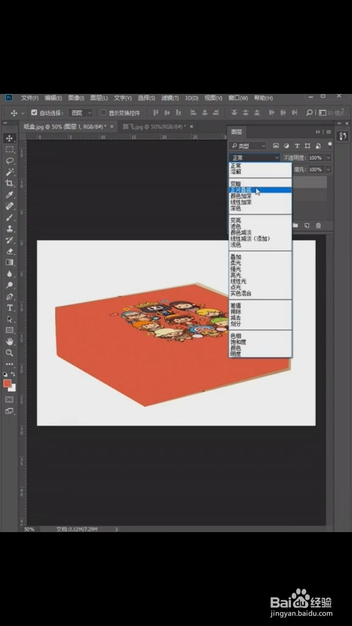Toggle pixel layer filter in Layers panel
Screen dimensions: 352x626
click(x=276, y=146)
